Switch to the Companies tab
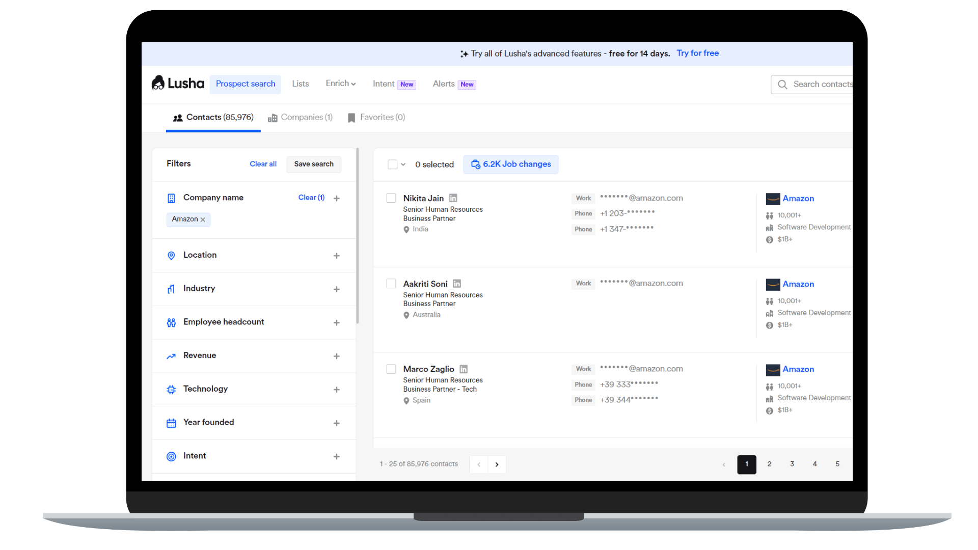978x550 pixels. click(x=301, y=118)
